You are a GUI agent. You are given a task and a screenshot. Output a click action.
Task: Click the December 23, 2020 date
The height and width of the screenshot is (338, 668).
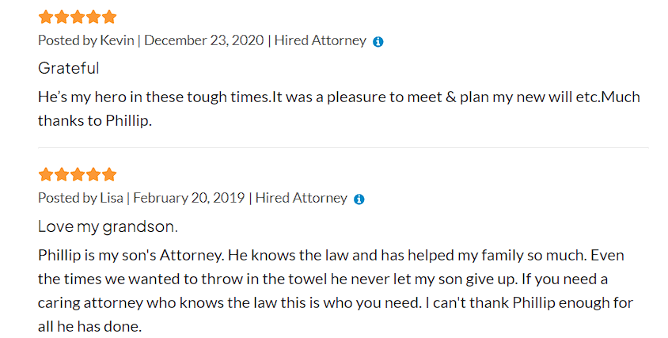tap(204, 40)
